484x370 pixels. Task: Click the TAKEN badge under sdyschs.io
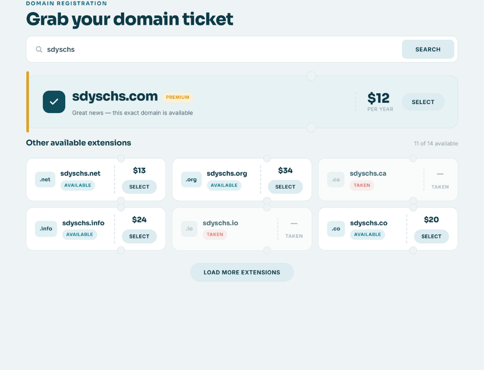tap(215, 235)
